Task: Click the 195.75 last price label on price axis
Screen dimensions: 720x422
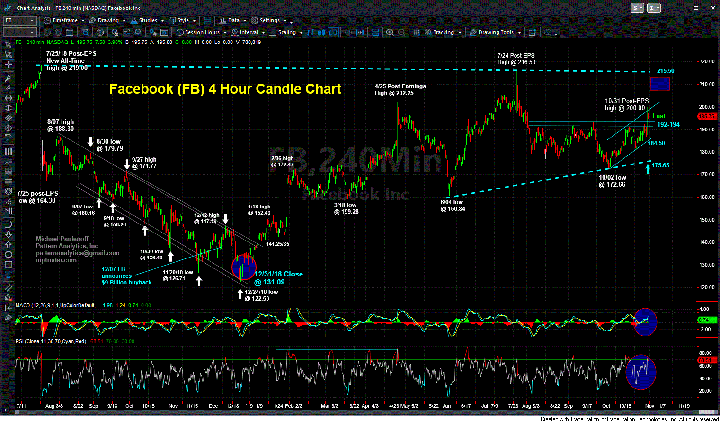Action: click(x=706, y=116)
